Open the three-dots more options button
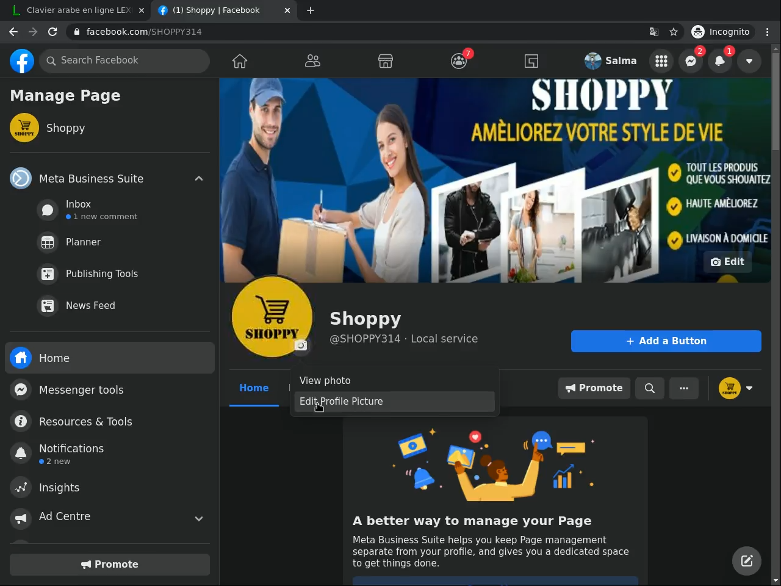781x586 pixels. pyautogui.click(x=684, y=388)
